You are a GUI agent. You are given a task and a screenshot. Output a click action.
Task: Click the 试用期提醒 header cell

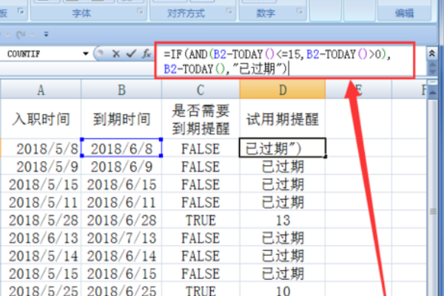coord(283,118)
